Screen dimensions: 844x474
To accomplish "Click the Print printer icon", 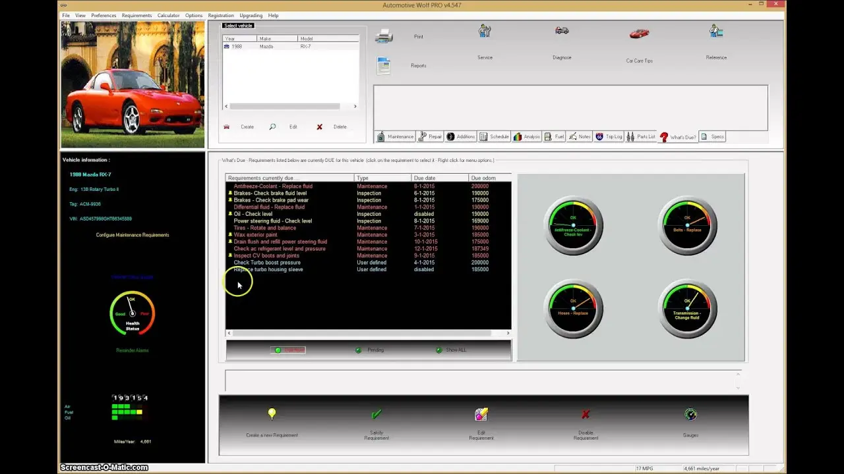I will 384,36.
